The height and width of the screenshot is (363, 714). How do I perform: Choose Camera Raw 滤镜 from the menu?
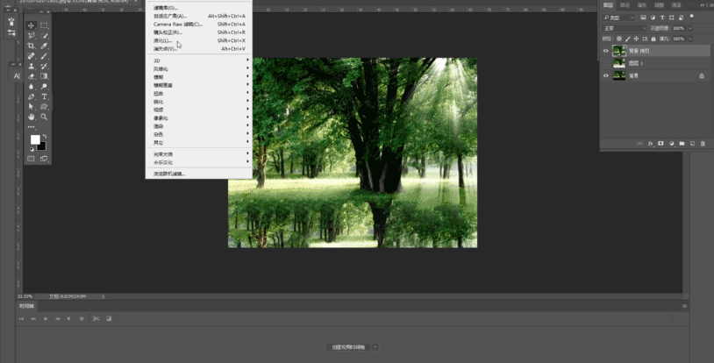pyautogui.click(x=178, y=24)
